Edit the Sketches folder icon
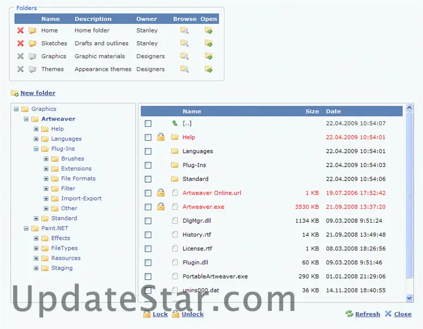Image resolution: width=423 pixels, height=329 pixels. [33, 43]
